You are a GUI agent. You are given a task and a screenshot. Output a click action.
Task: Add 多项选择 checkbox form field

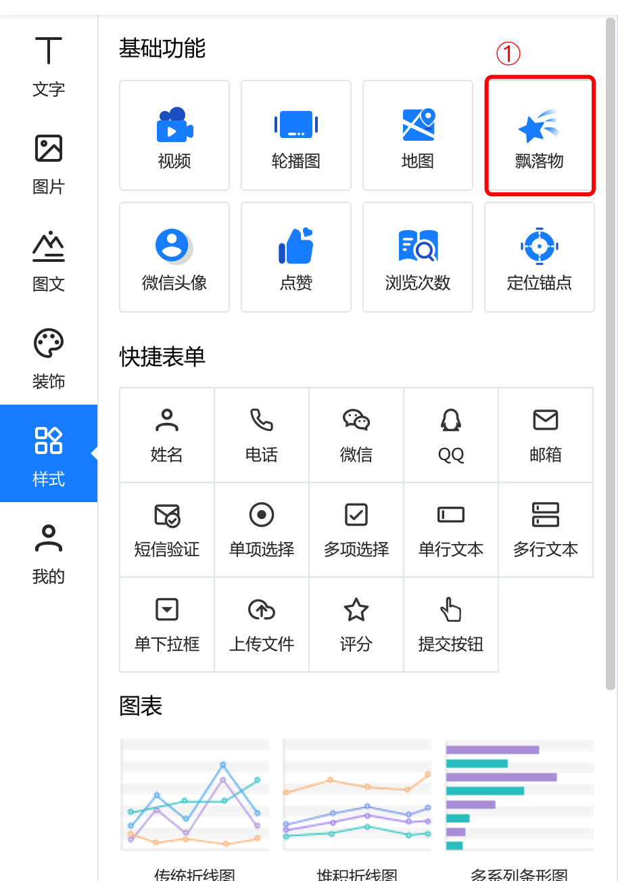pos(356,529)
